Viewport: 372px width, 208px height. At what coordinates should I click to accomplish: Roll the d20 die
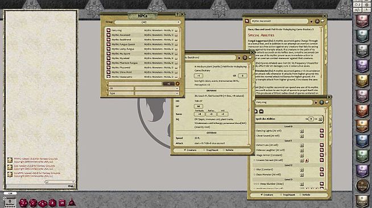[23, 203]
